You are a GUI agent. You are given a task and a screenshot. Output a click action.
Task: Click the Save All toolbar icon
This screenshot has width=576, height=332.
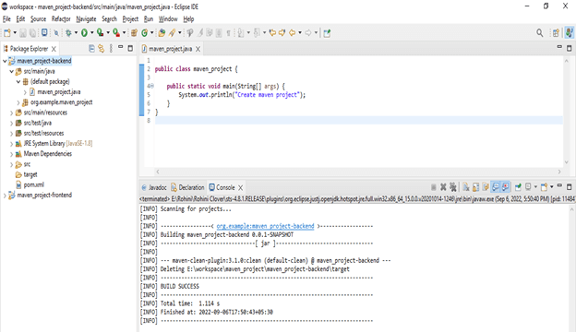[x=32, y=33]
